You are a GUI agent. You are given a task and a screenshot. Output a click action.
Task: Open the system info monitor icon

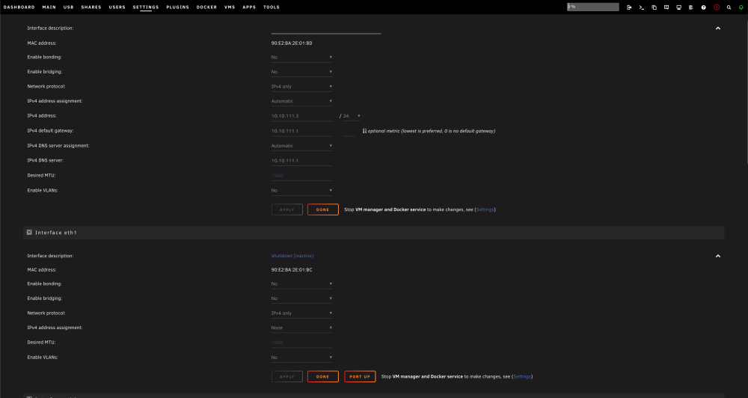[x=679, y=7]
